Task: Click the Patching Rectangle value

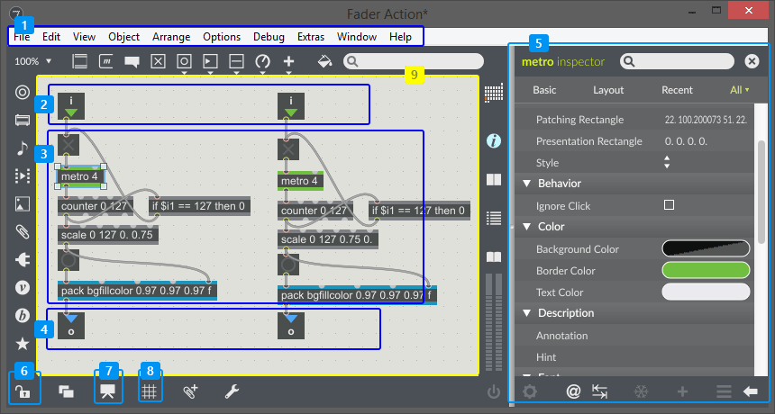Action: tap(706, 120)
